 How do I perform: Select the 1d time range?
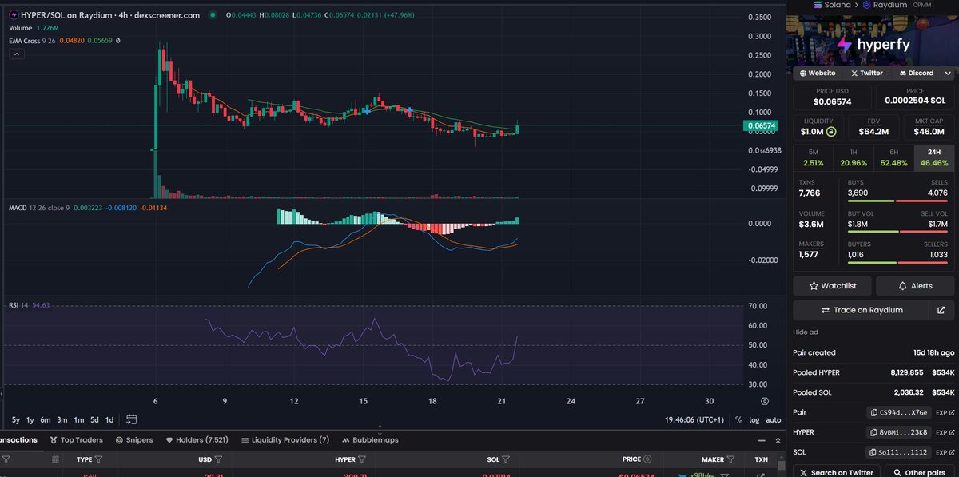[109, 419]
